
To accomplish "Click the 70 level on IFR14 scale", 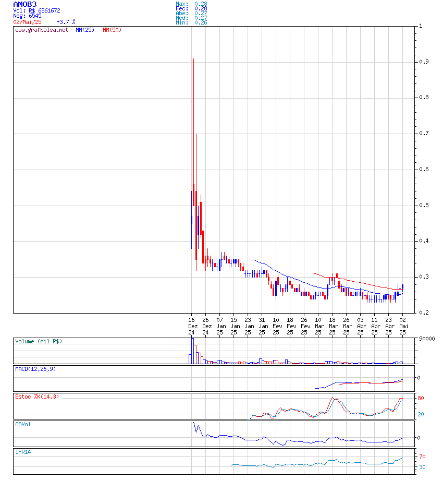I will coord(422,457).
